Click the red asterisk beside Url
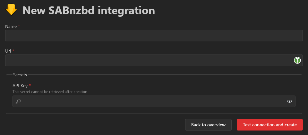This screenshot has width=308, height=135. point(13,51)
